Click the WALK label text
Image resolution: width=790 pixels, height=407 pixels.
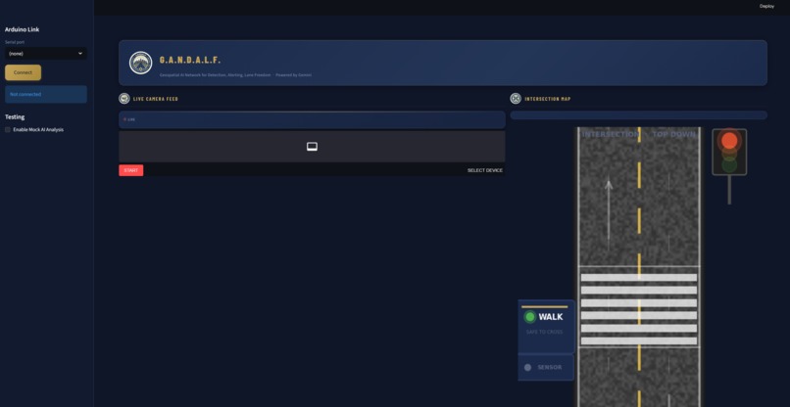pos(551,317)
